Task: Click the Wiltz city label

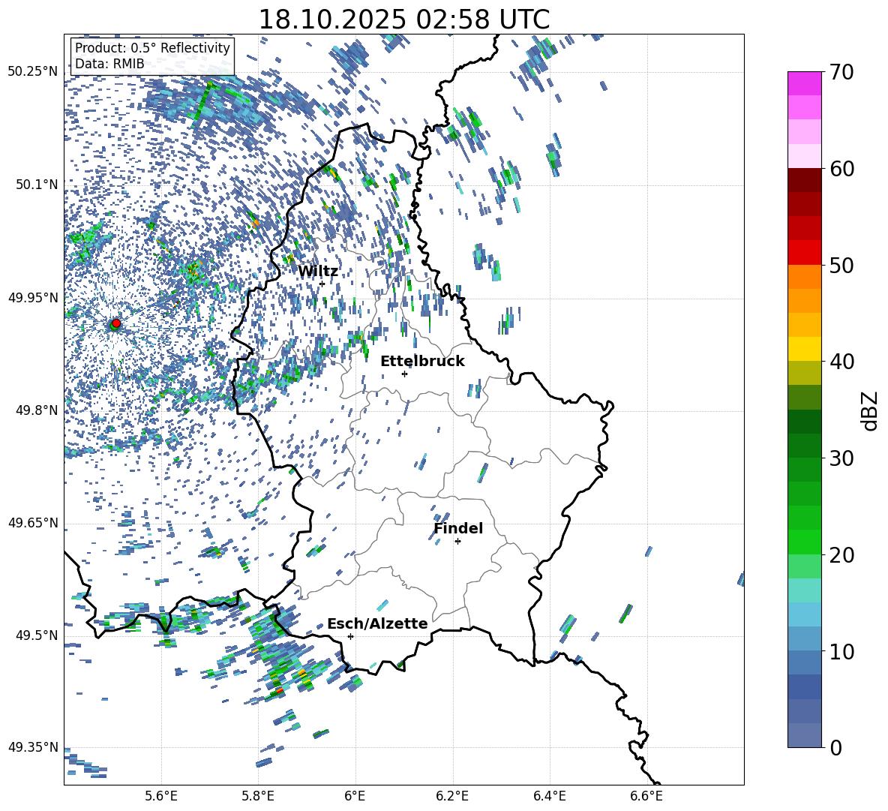Action: coord(318,272)
